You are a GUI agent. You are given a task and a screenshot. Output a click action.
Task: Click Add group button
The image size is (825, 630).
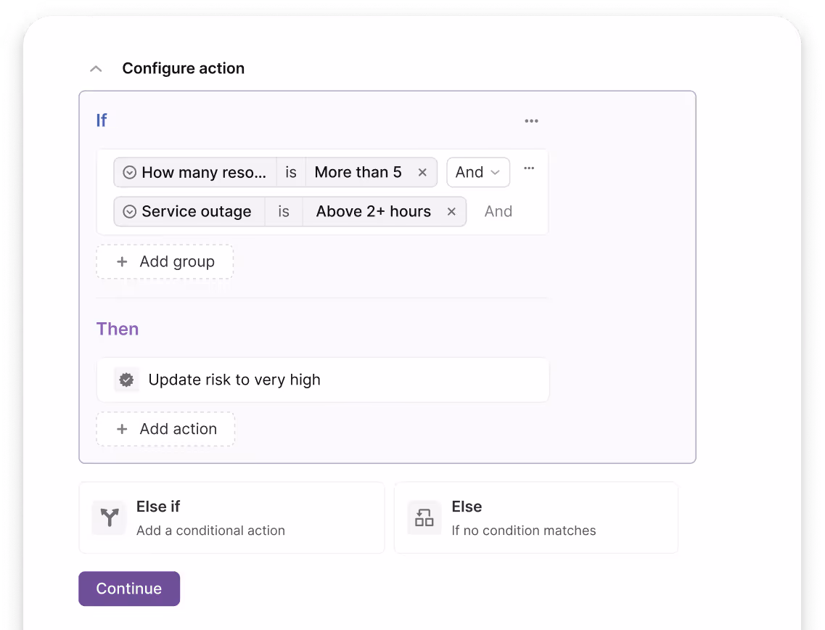point(165,261)
